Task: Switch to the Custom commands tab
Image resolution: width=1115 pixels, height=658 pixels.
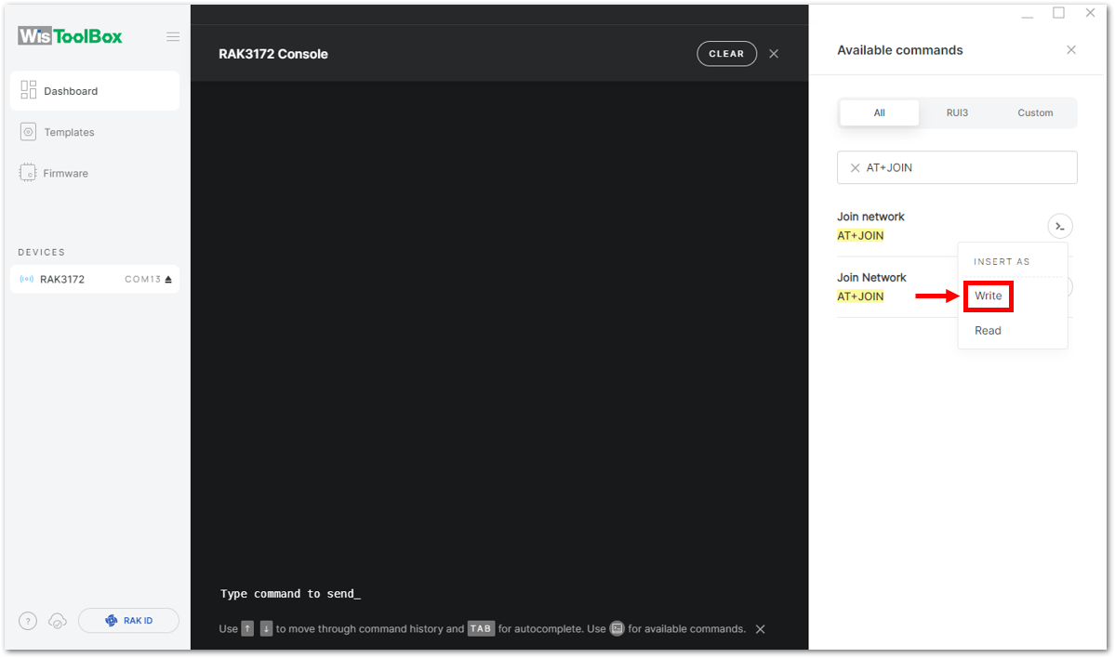Action: 1035,113
